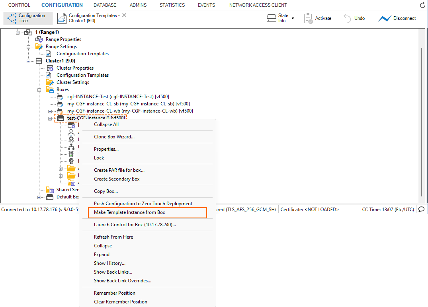This screenshot has height=307, width=428.
Task: Click the Boxes folder icon
Action: click(x=50, y=89)
